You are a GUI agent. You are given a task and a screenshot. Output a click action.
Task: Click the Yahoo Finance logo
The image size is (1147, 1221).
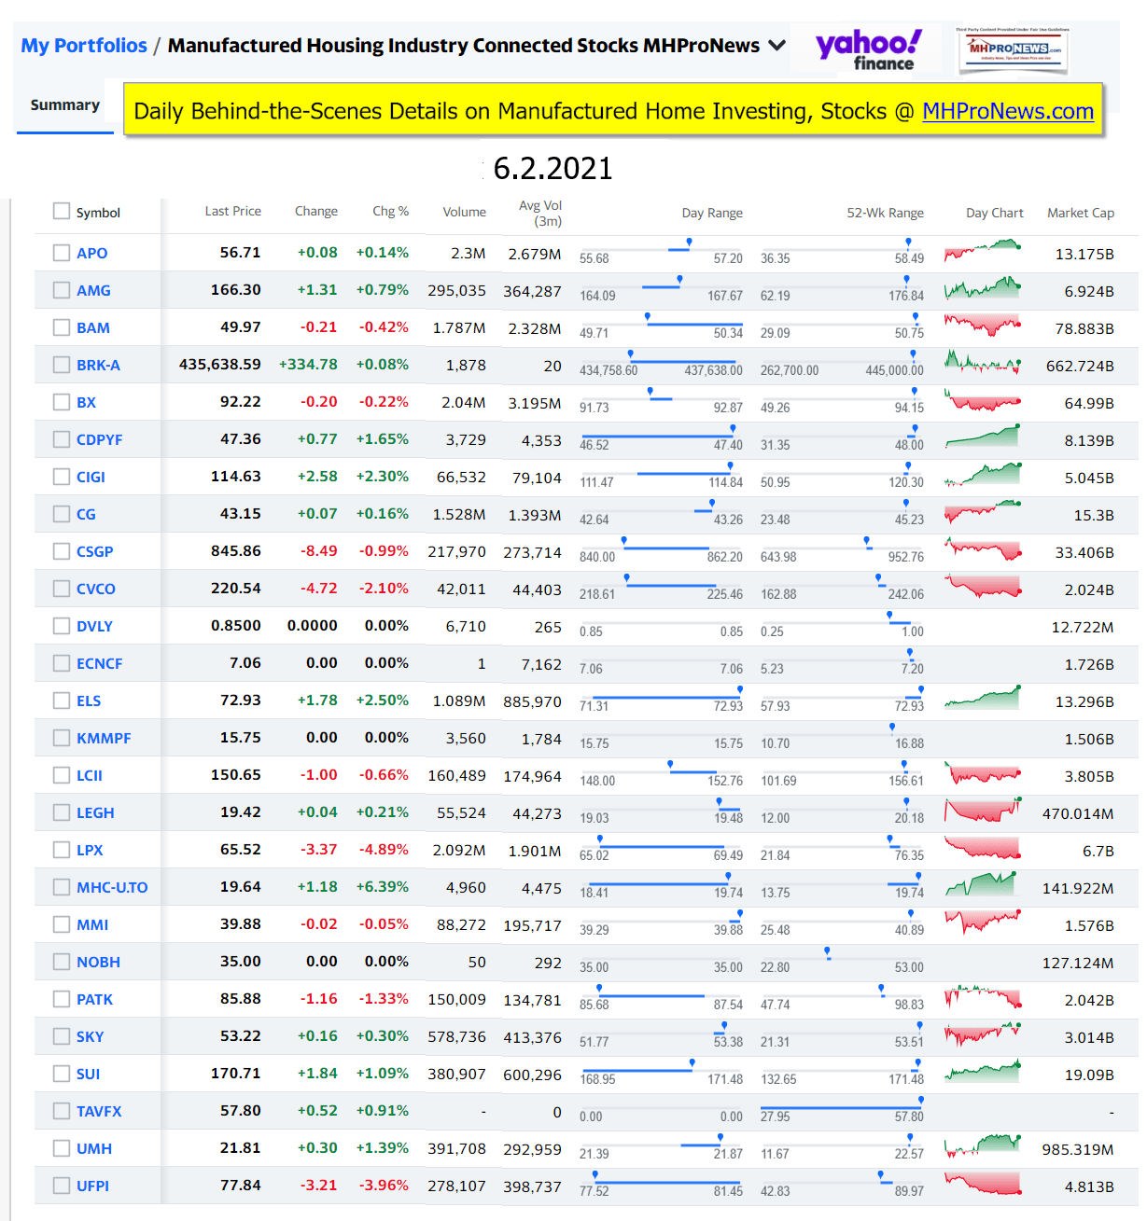pos(867,49)
